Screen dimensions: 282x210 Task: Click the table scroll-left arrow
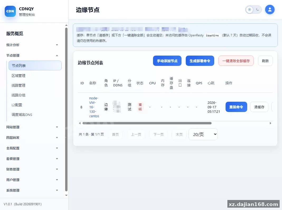80,123
